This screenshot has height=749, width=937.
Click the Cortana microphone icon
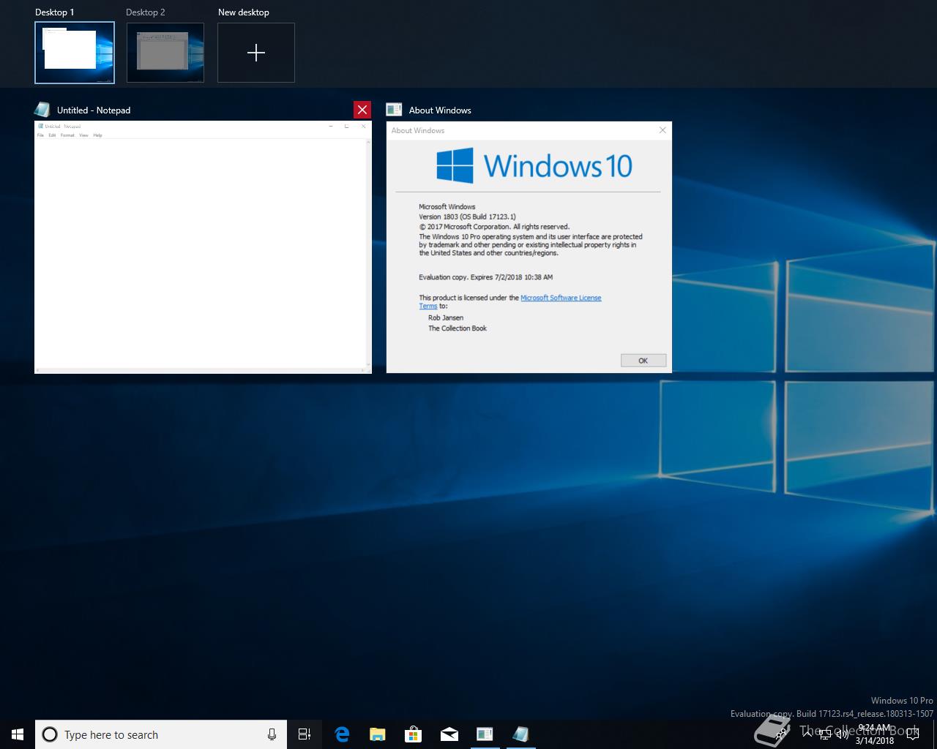tap(272, 734)
